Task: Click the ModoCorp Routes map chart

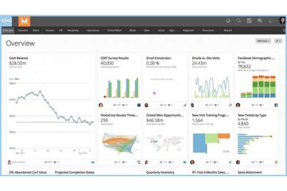Action: 120,143
